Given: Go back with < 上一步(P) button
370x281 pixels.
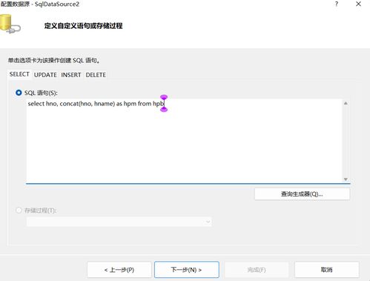Looking at the screenshot, I should coord(119,270).
